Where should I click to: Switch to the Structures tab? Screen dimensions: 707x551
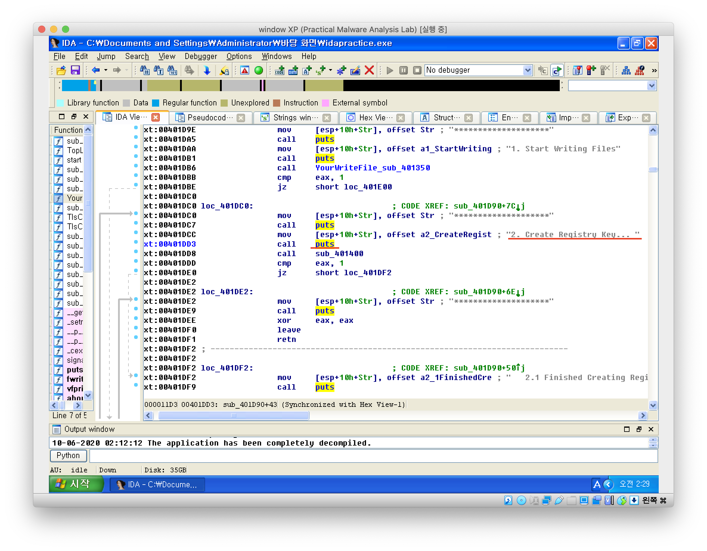446,117
